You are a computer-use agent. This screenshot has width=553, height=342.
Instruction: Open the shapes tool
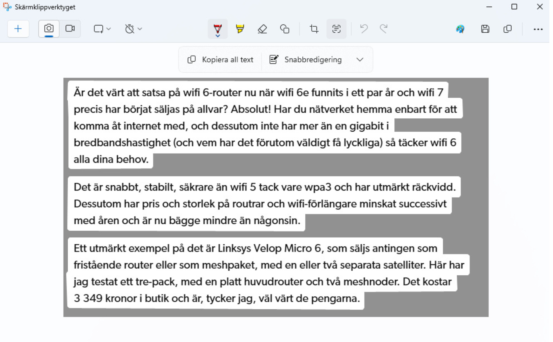coord(284,29)
